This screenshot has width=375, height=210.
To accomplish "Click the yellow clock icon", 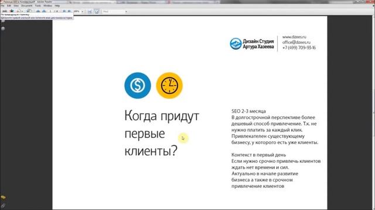I will [169, 85].
